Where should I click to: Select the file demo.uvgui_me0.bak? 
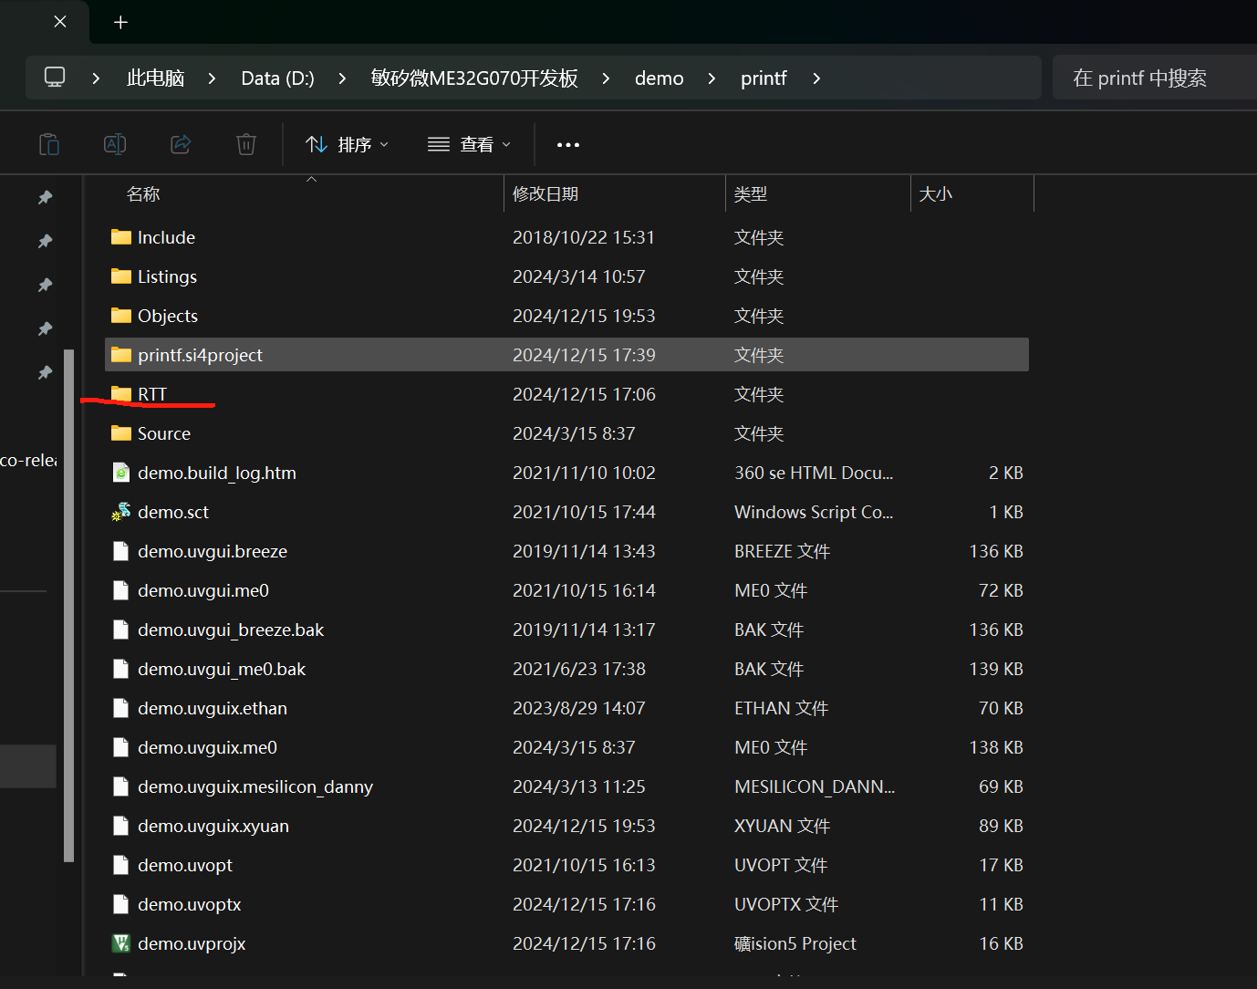[x=222, y=669]
